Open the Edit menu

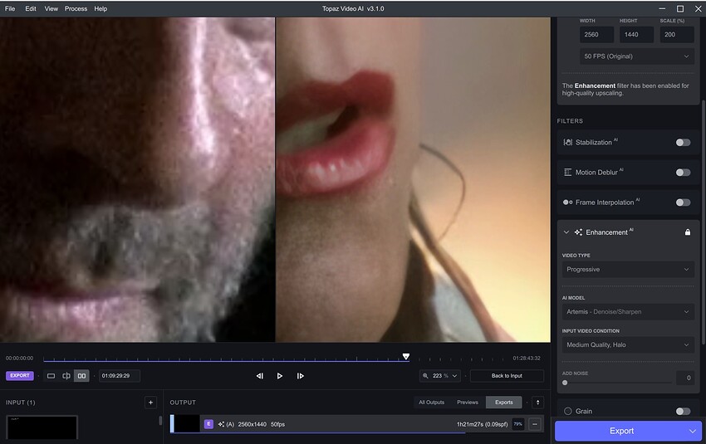coord(31,8)
